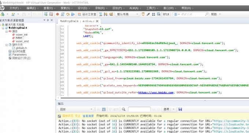Click the pin icon on solution explorer panel
Viewport: 249px width, 133px height.
click(48, 20)
